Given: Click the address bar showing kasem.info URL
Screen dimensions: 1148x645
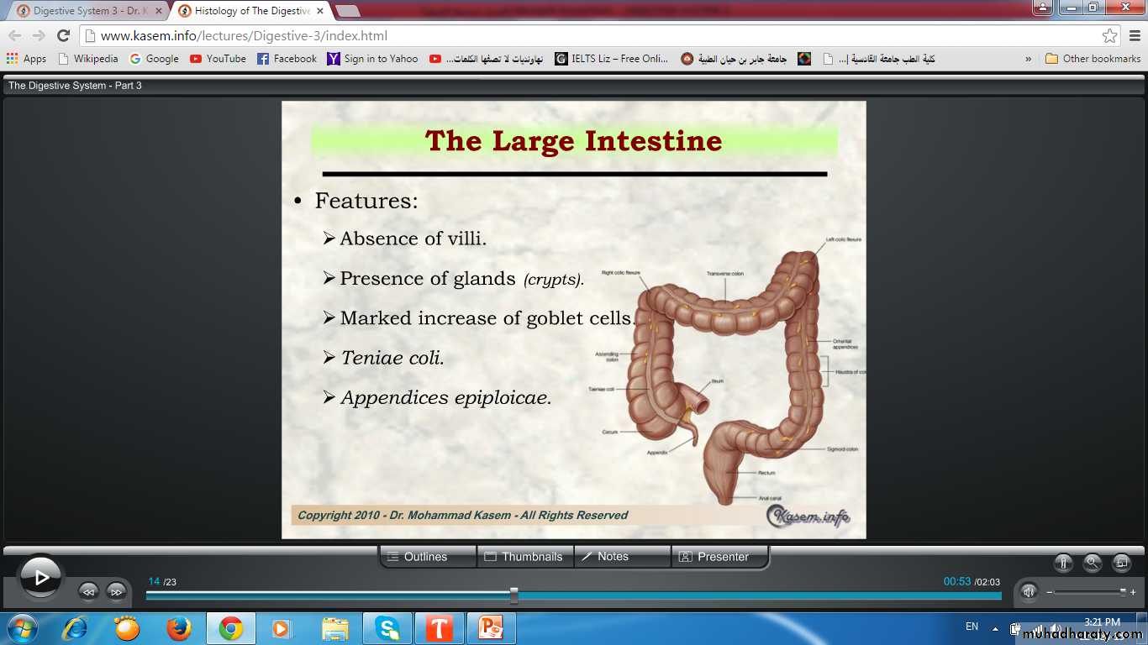Looking at the screenshot, I should tap(588, 35).
